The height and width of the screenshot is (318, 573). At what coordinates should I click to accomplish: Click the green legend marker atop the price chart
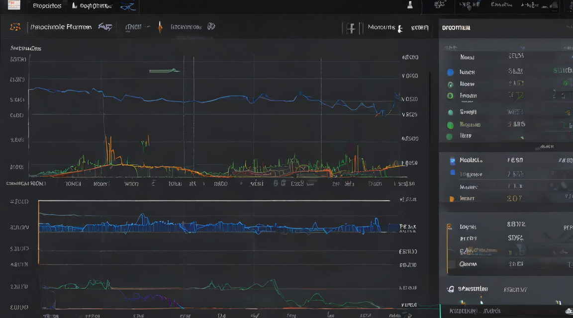coord(164,71)
